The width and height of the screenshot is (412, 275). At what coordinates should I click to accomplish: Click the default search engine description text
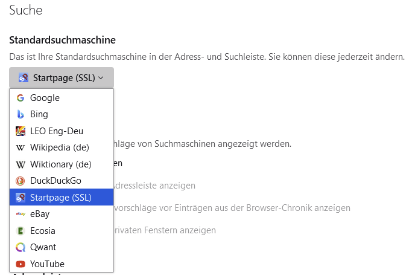[x=206, y=57]
